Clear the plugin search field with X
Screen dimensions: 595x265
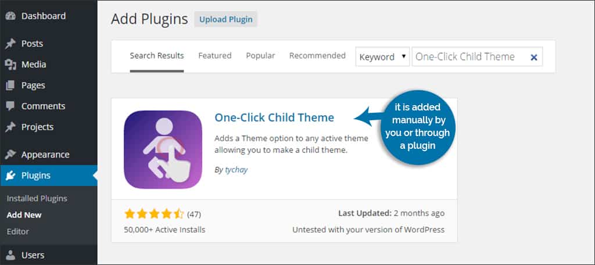[x=533, y=57]
